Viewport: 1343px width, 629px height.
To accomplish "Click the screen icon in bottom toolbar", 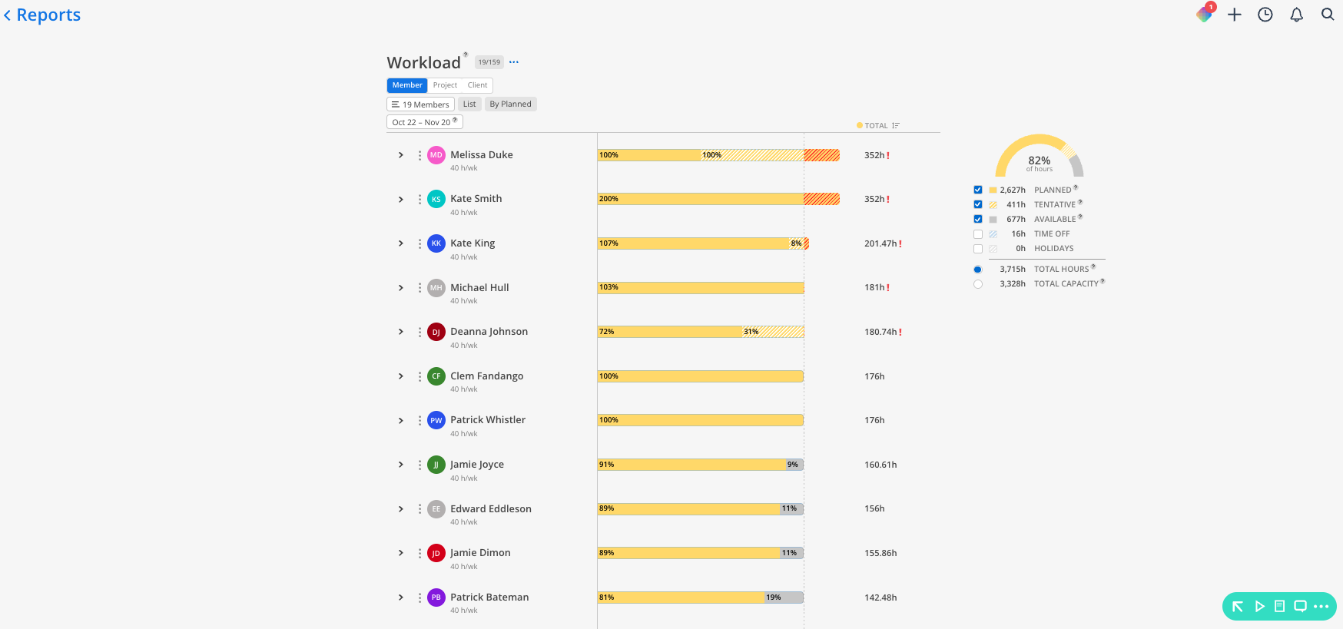I will pyautogui.click(x=1300, y=607).
